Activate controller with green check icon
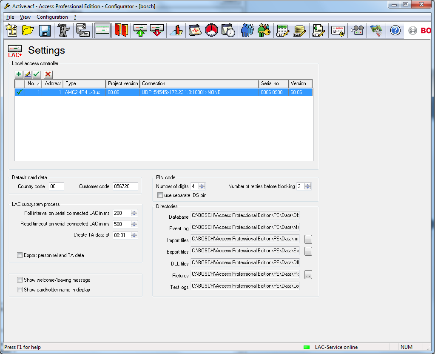Image resolution: width=435 pixels, height=354 pixels. (37, 74)
